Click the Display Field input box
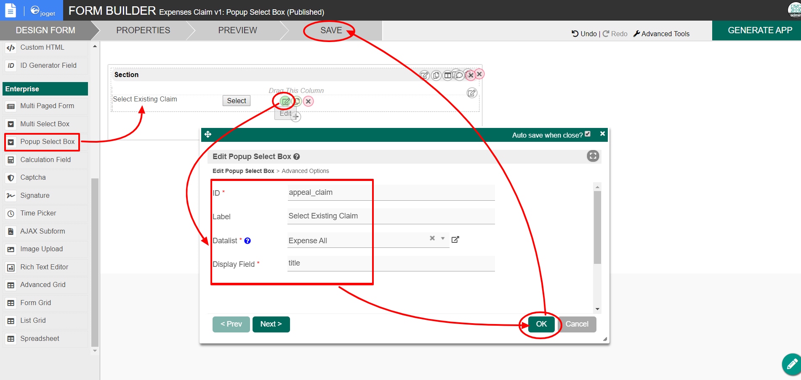 coord(391,263)
